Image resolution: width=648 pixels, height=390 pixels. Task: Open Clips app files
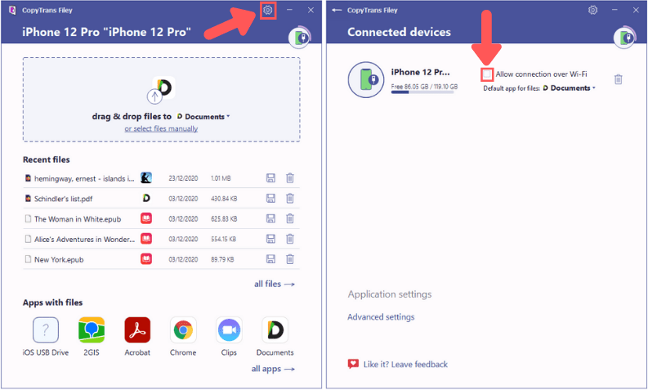pos(229,330)
